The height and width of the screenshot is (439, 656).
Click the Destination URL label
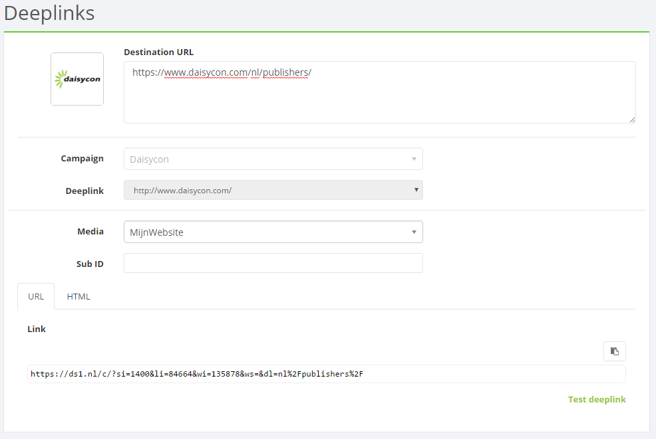(x=158, y=52)
